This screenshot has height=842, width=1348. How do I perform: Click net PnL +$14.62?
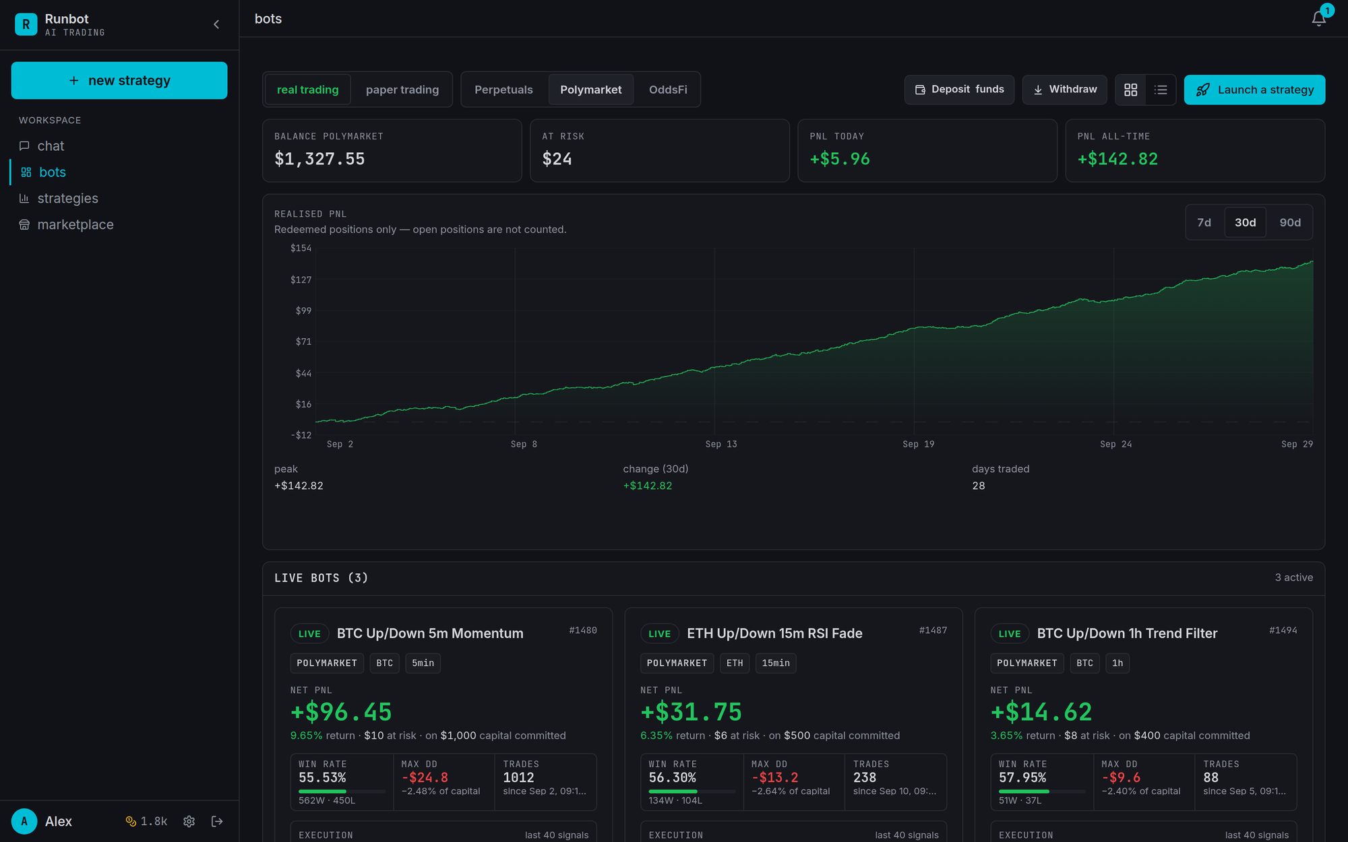[x=1041, y=712]
